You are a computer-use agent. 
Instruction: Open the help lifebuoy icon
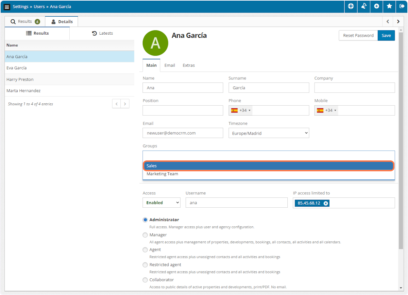(351, 6)
